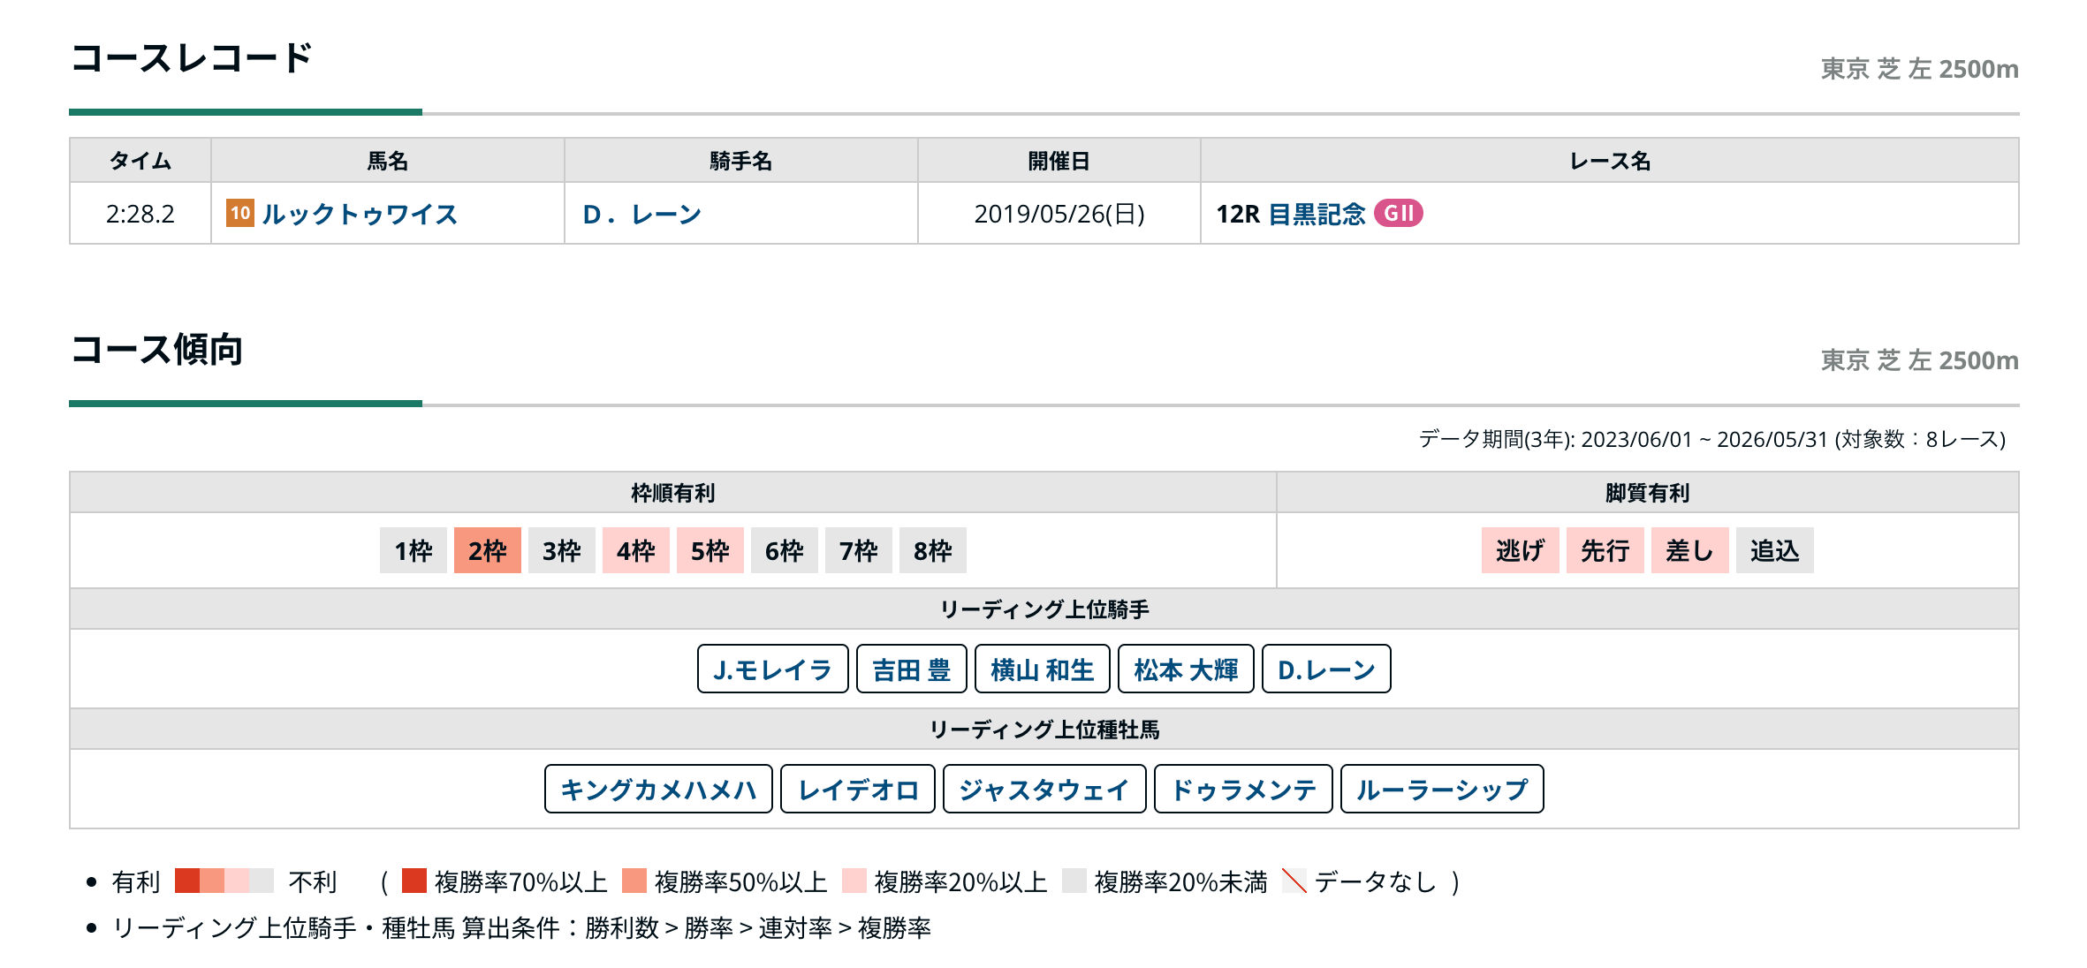This screenshot has height=968, width=2087.
Task: Open sire ルーラーシップ page
Action: [x=1442, y=789]
